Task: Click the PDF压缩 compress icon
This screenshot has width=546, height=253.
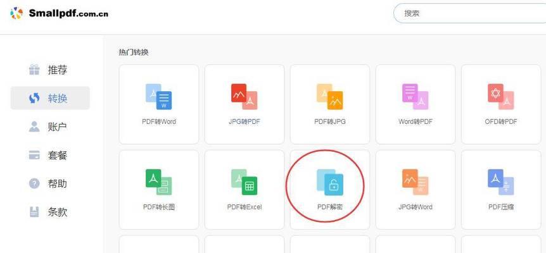Action: [501, 182]
